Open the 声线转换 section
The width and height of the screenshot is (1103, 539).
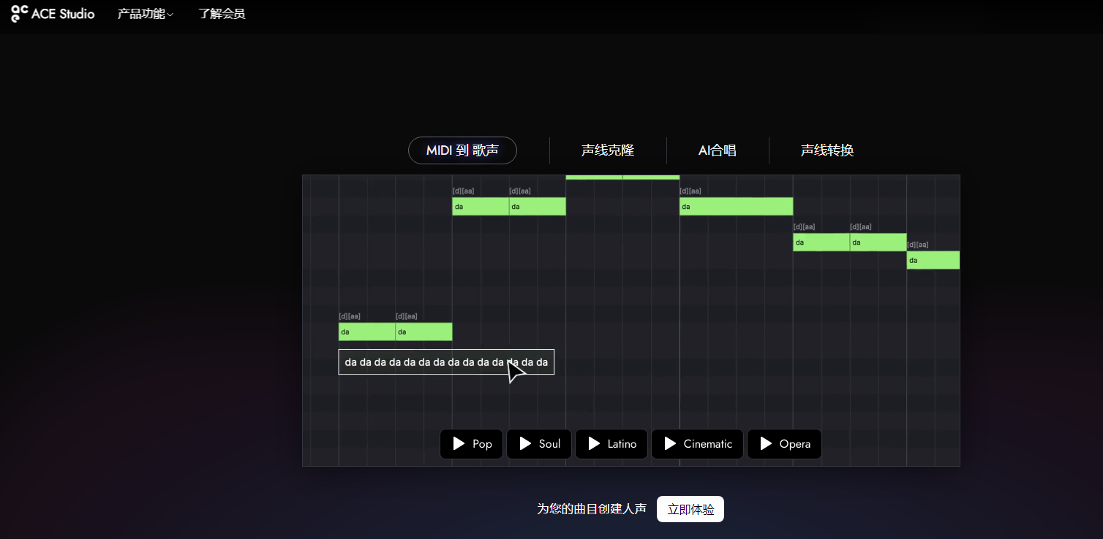tap(827, 150)
